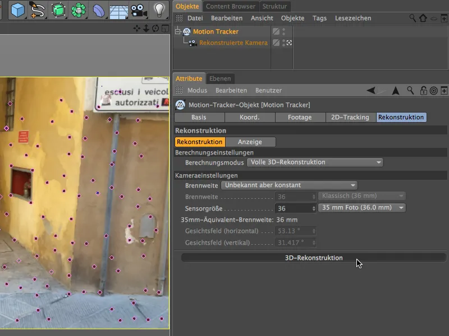449x336 pixels.
Task: Open the 2D-Tracking tab
Action: 350,118
